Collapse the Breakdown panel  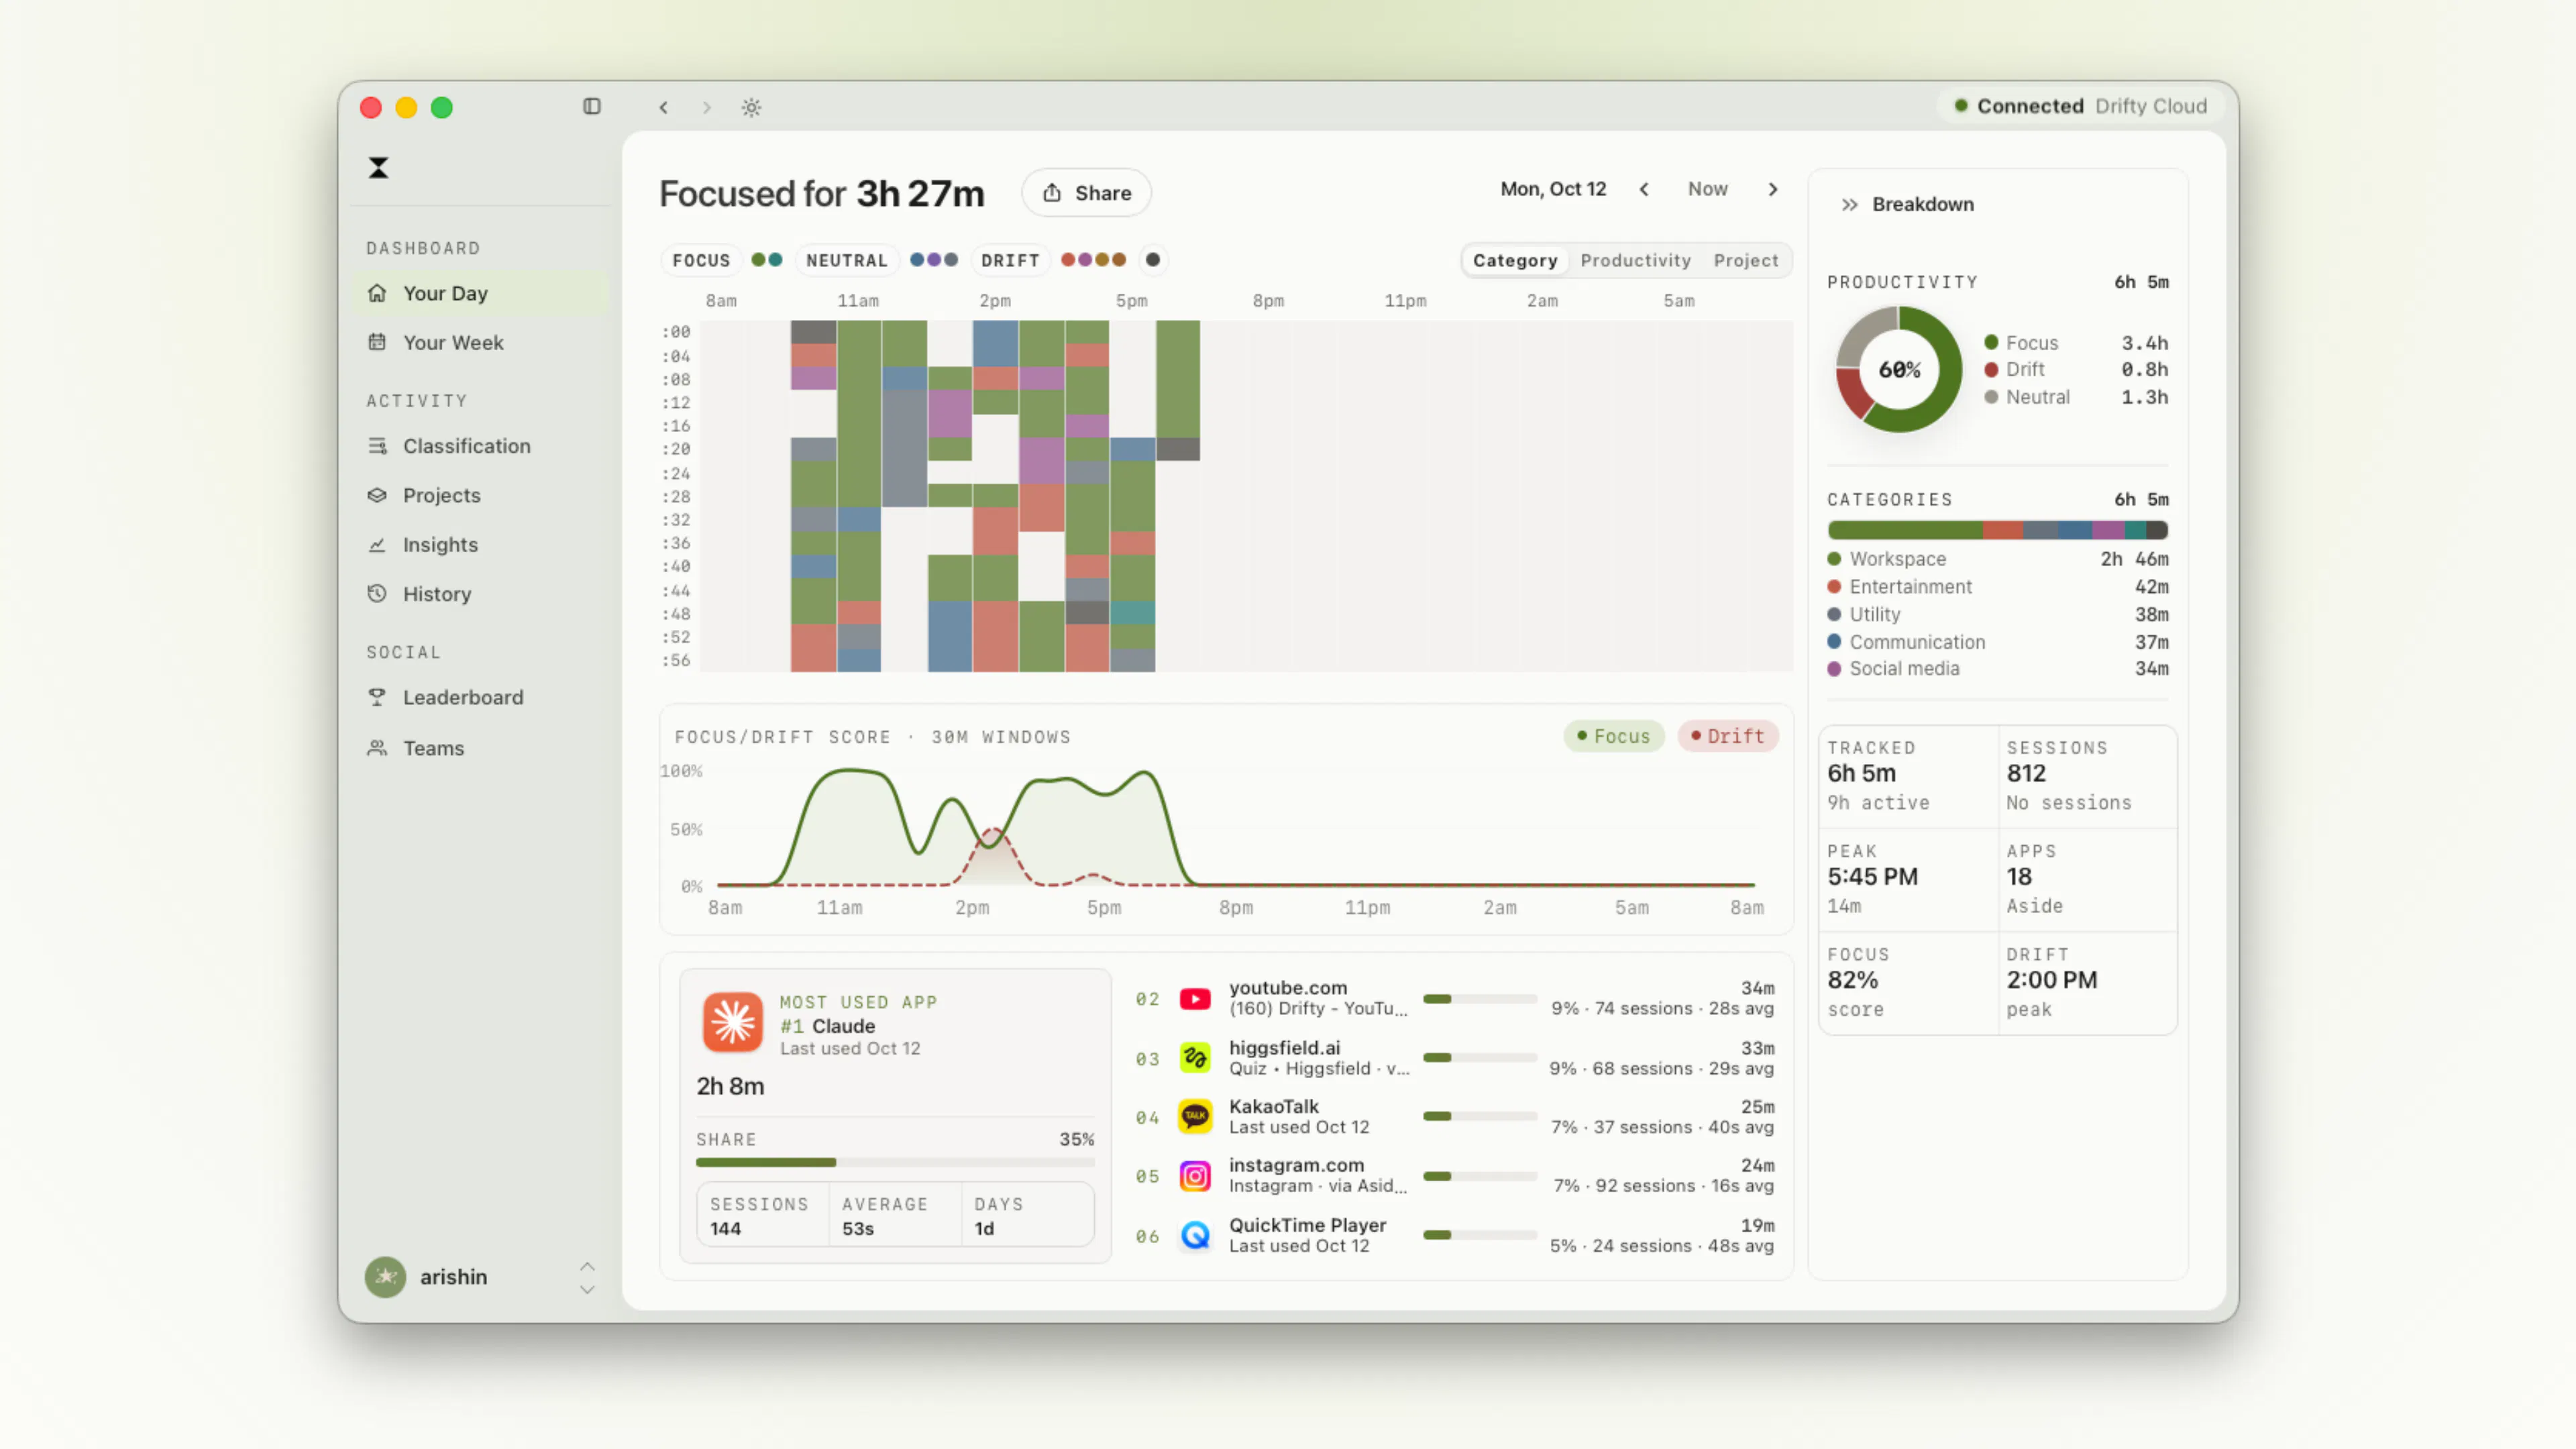(x=1849, y=204)
